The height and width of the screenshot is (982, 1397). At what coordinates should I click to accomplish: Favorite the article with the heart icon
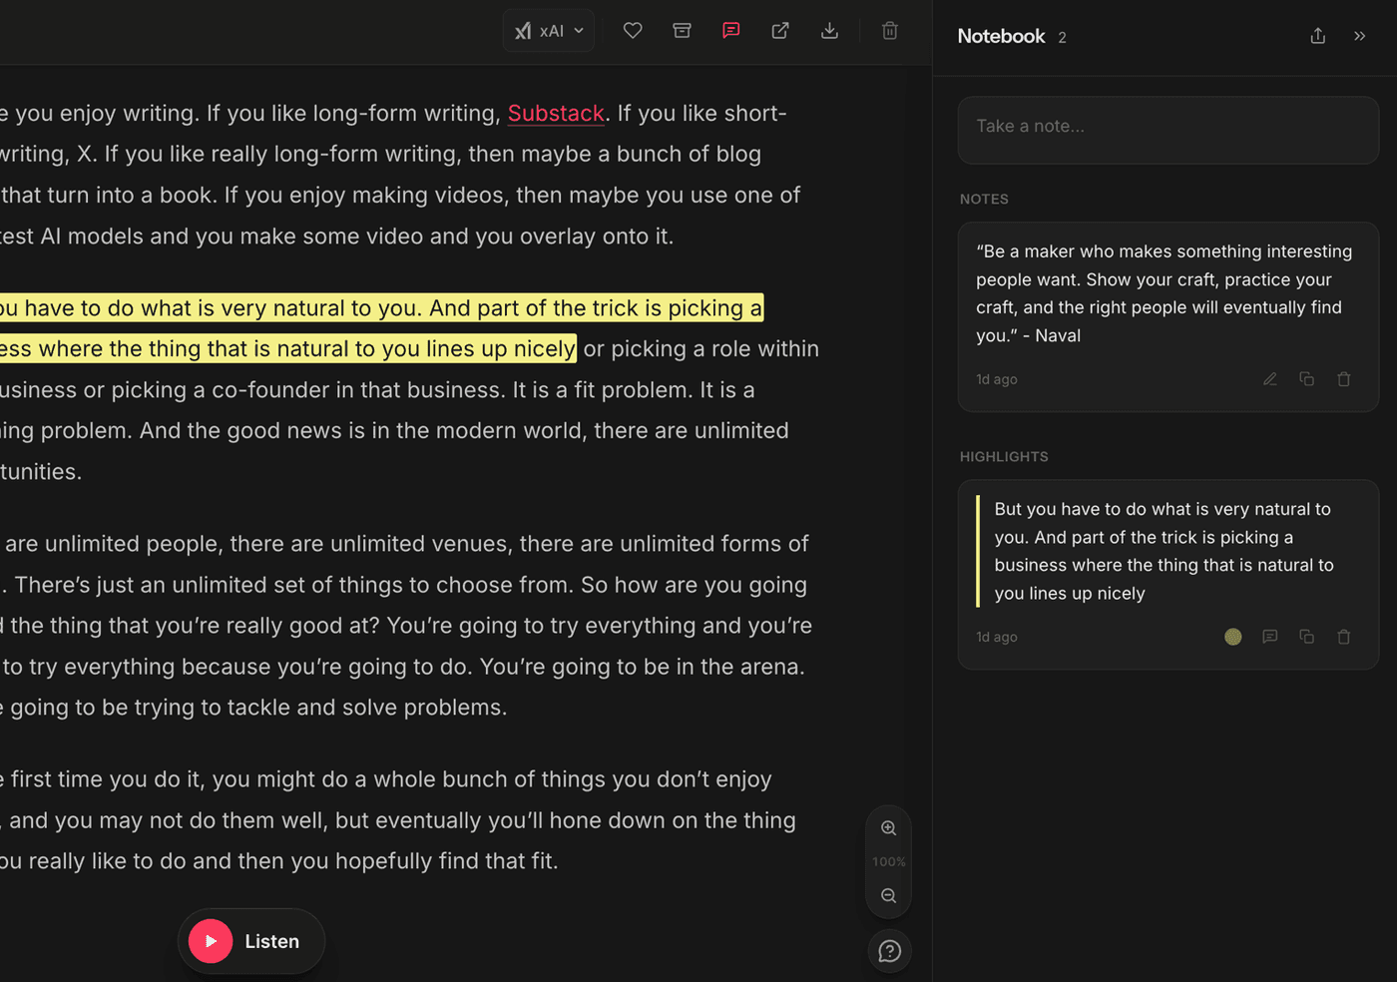[x=633, y=31]
